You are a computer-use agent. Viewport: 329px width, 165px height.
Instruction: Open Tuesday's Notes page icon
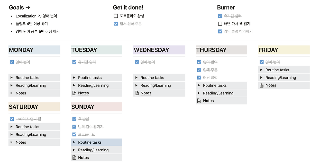pos(74,93)
